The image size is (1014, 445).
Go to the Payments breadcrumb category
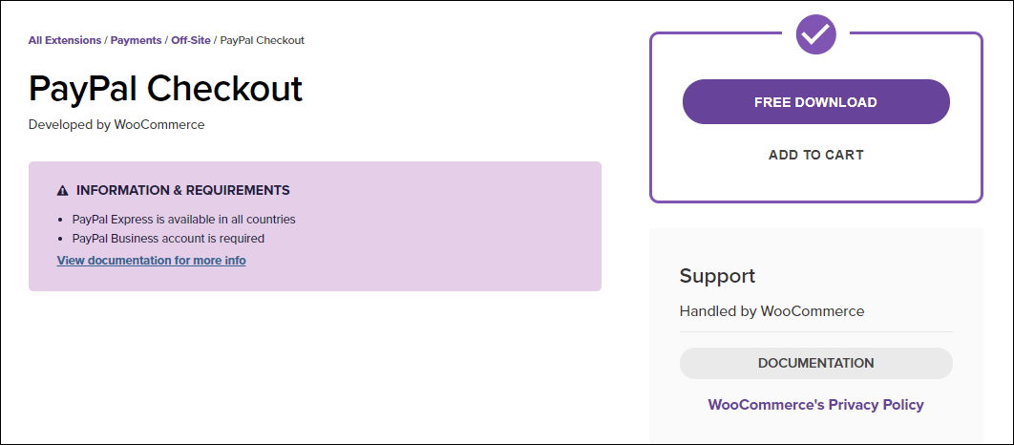pos(136,40)
